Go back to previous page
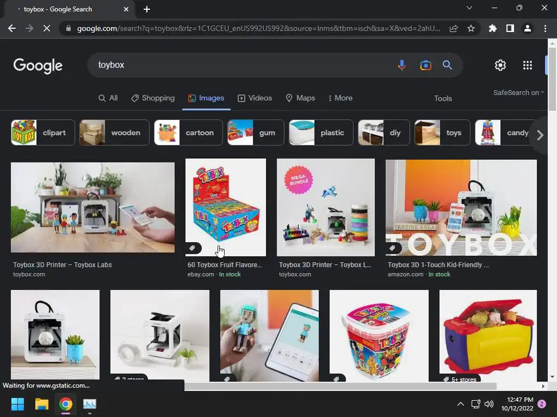This screenshot has width=557, height=417. (x=12, y=28)
